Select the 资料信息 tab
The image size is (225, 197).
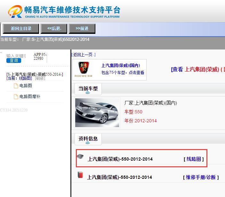88,139
